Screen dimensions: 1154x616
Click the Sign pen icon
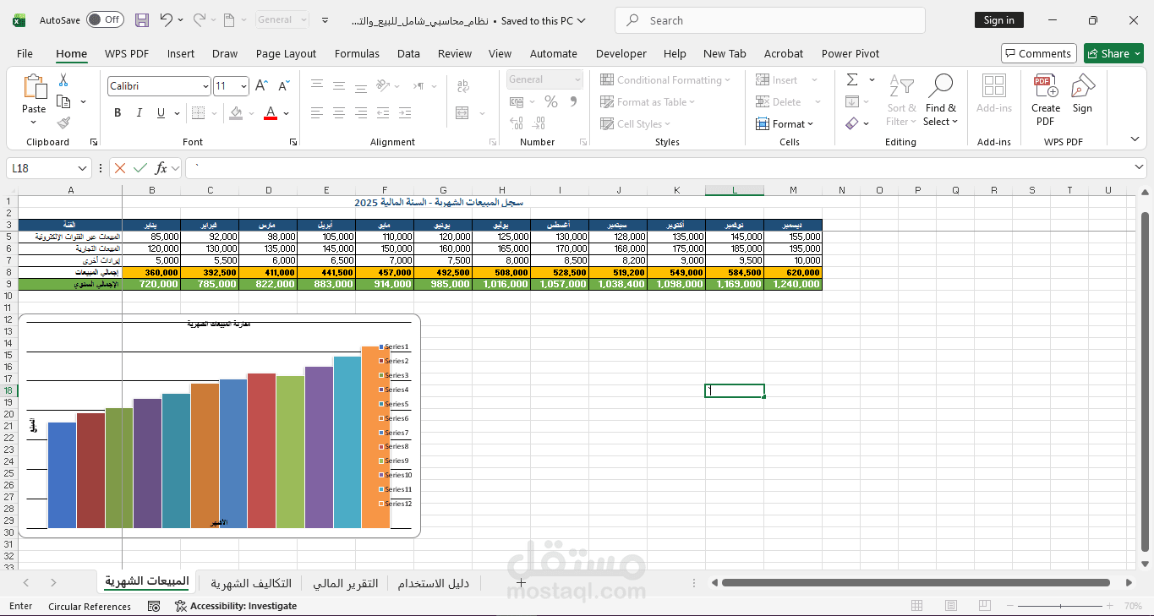coord(1082,94)
